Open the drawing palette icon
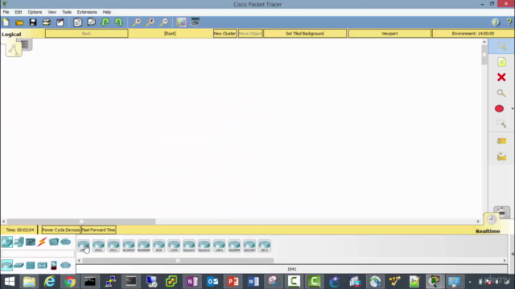The height and width of the screenshot is (289, 515). (181, 22)
